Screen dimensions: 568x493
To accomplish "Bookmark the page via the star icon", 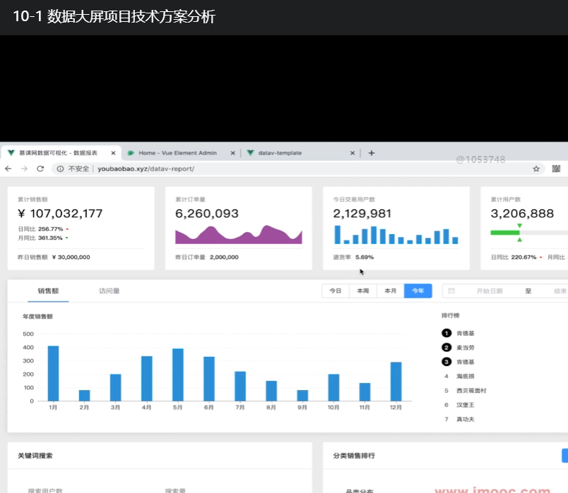I will click(537, 169).
